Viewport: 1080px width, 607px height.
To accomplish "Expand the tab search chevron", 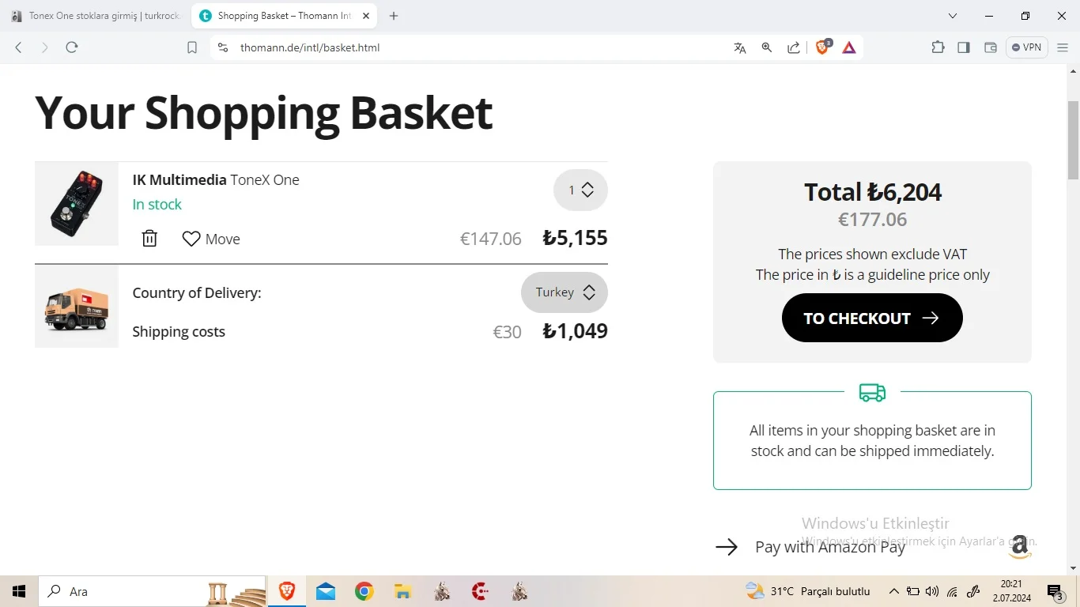I will 953,16.
